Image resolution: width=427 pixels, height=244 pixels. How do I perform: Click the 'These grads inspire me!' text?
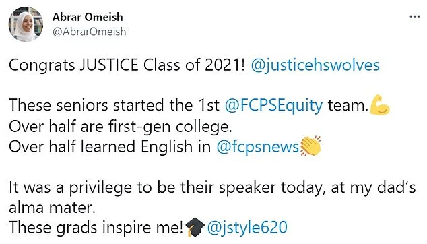[96, 227]
